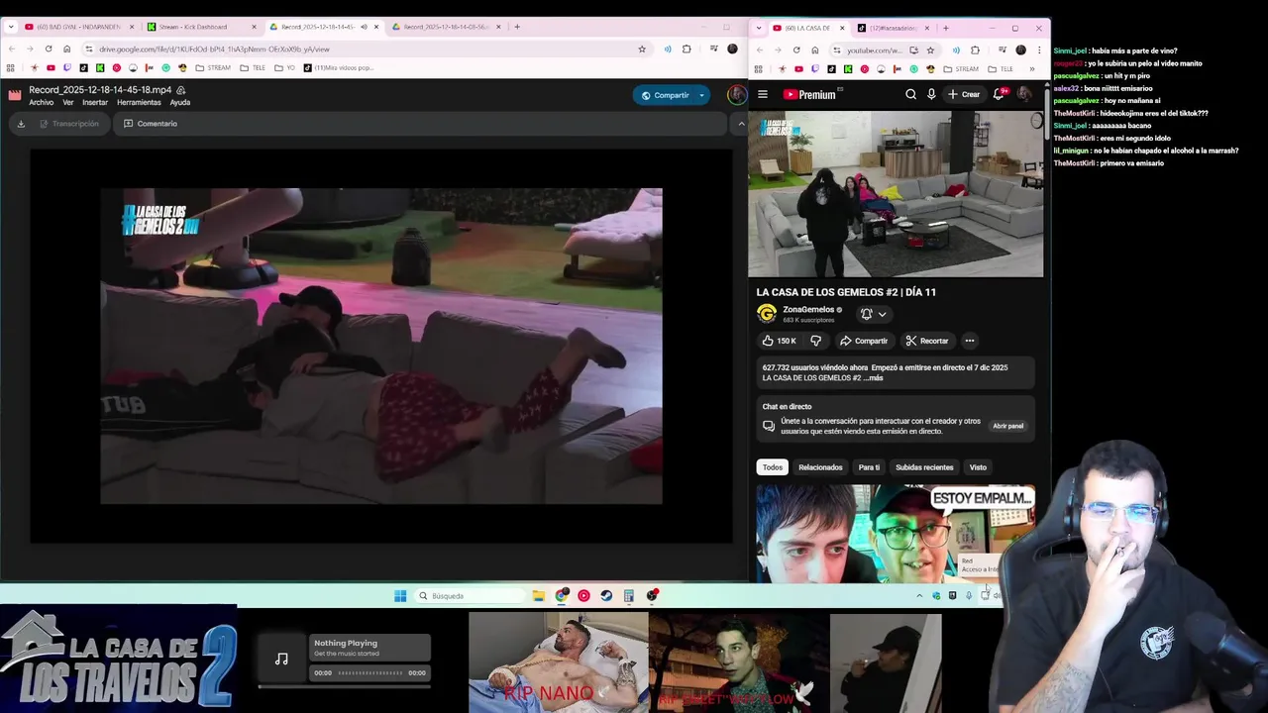Reload the Drive page
Image resolution: width=1268 pixels, height=713 pixels.
(x=48, y=49)
